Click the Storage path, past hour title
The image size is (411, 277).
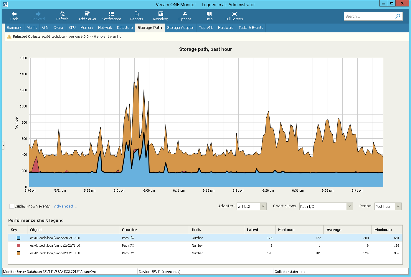(205, 49)
